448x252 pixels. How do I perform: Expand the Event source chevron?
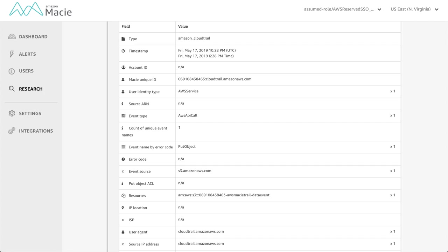point(123,171)
